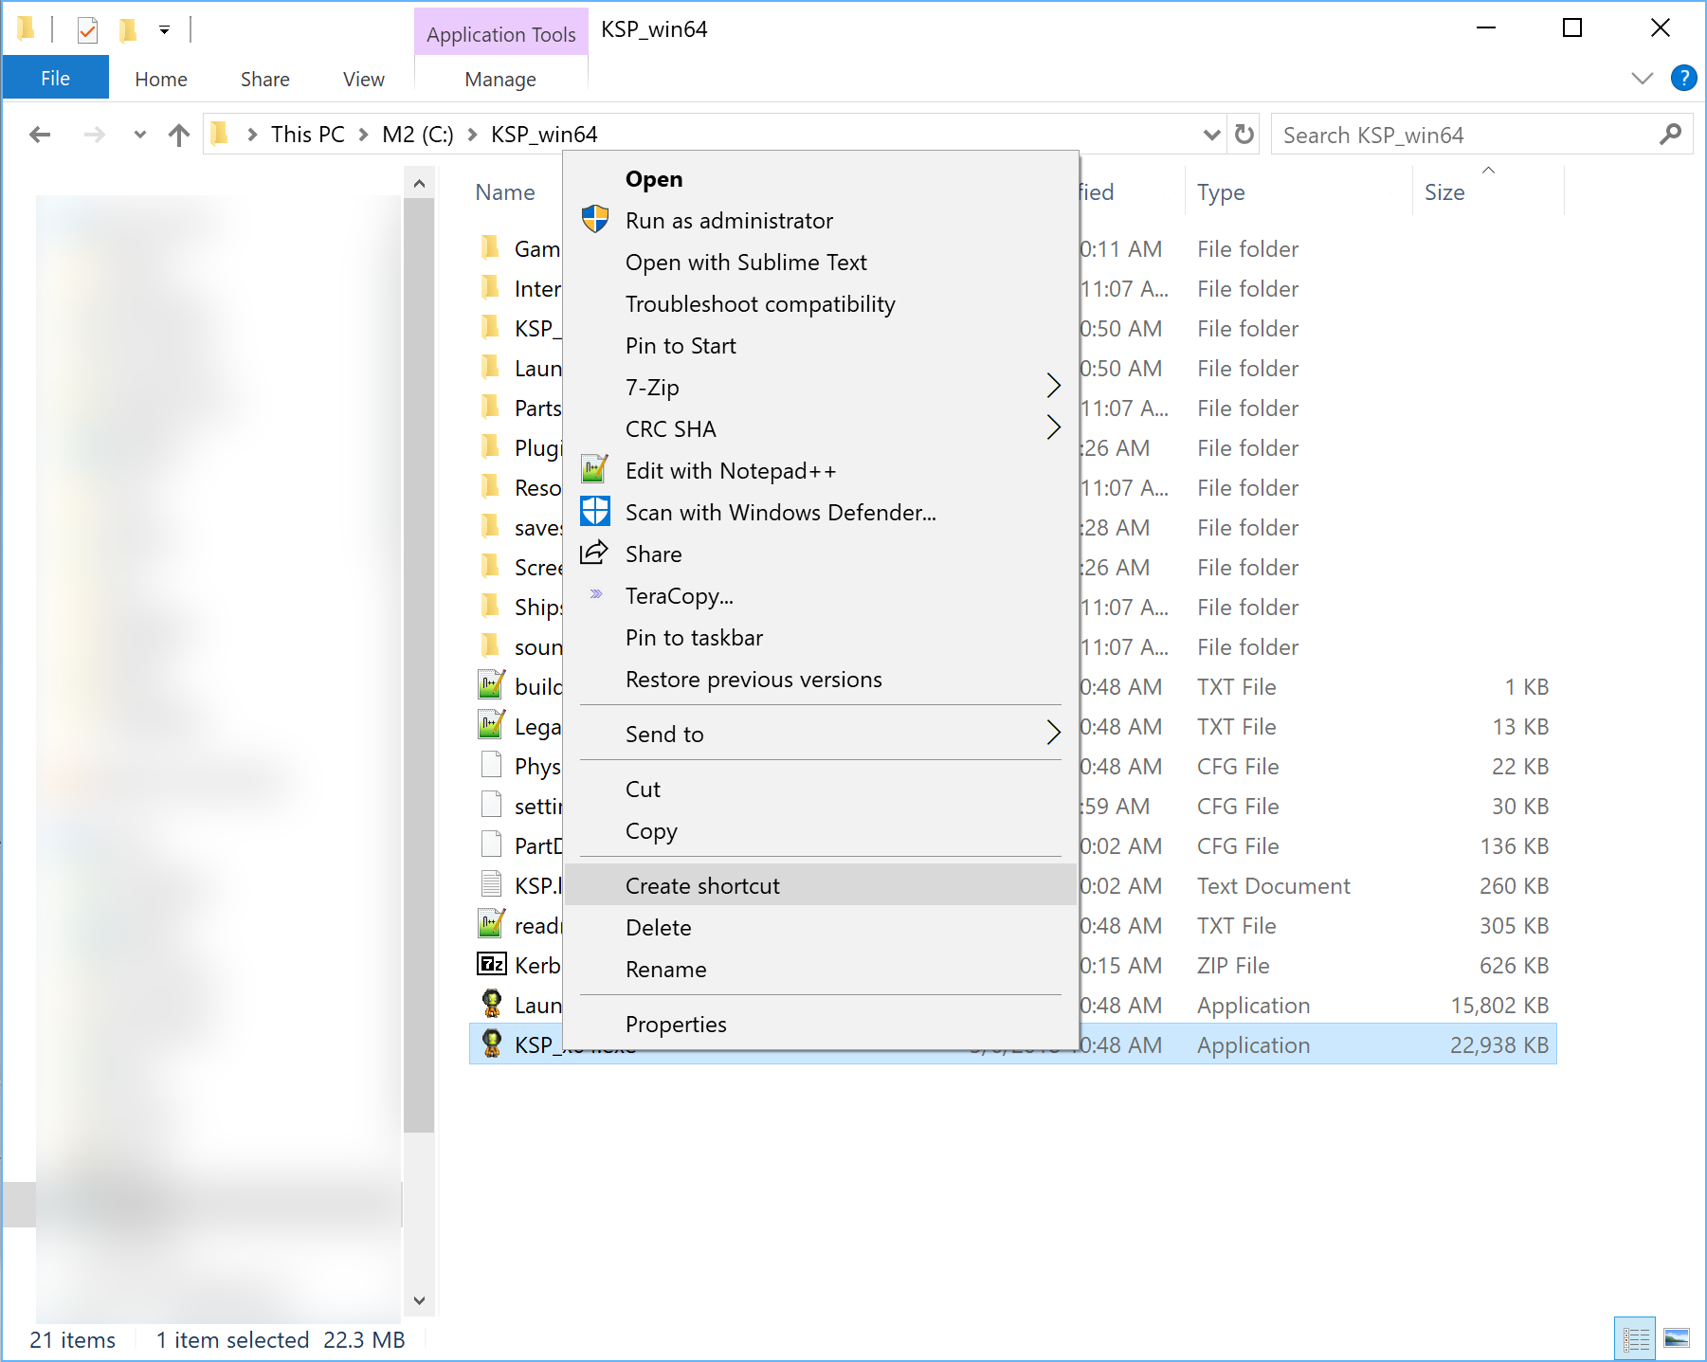Click the Up one level arrow
This screenshot has width=1707, height=1362.
(178, 135)
